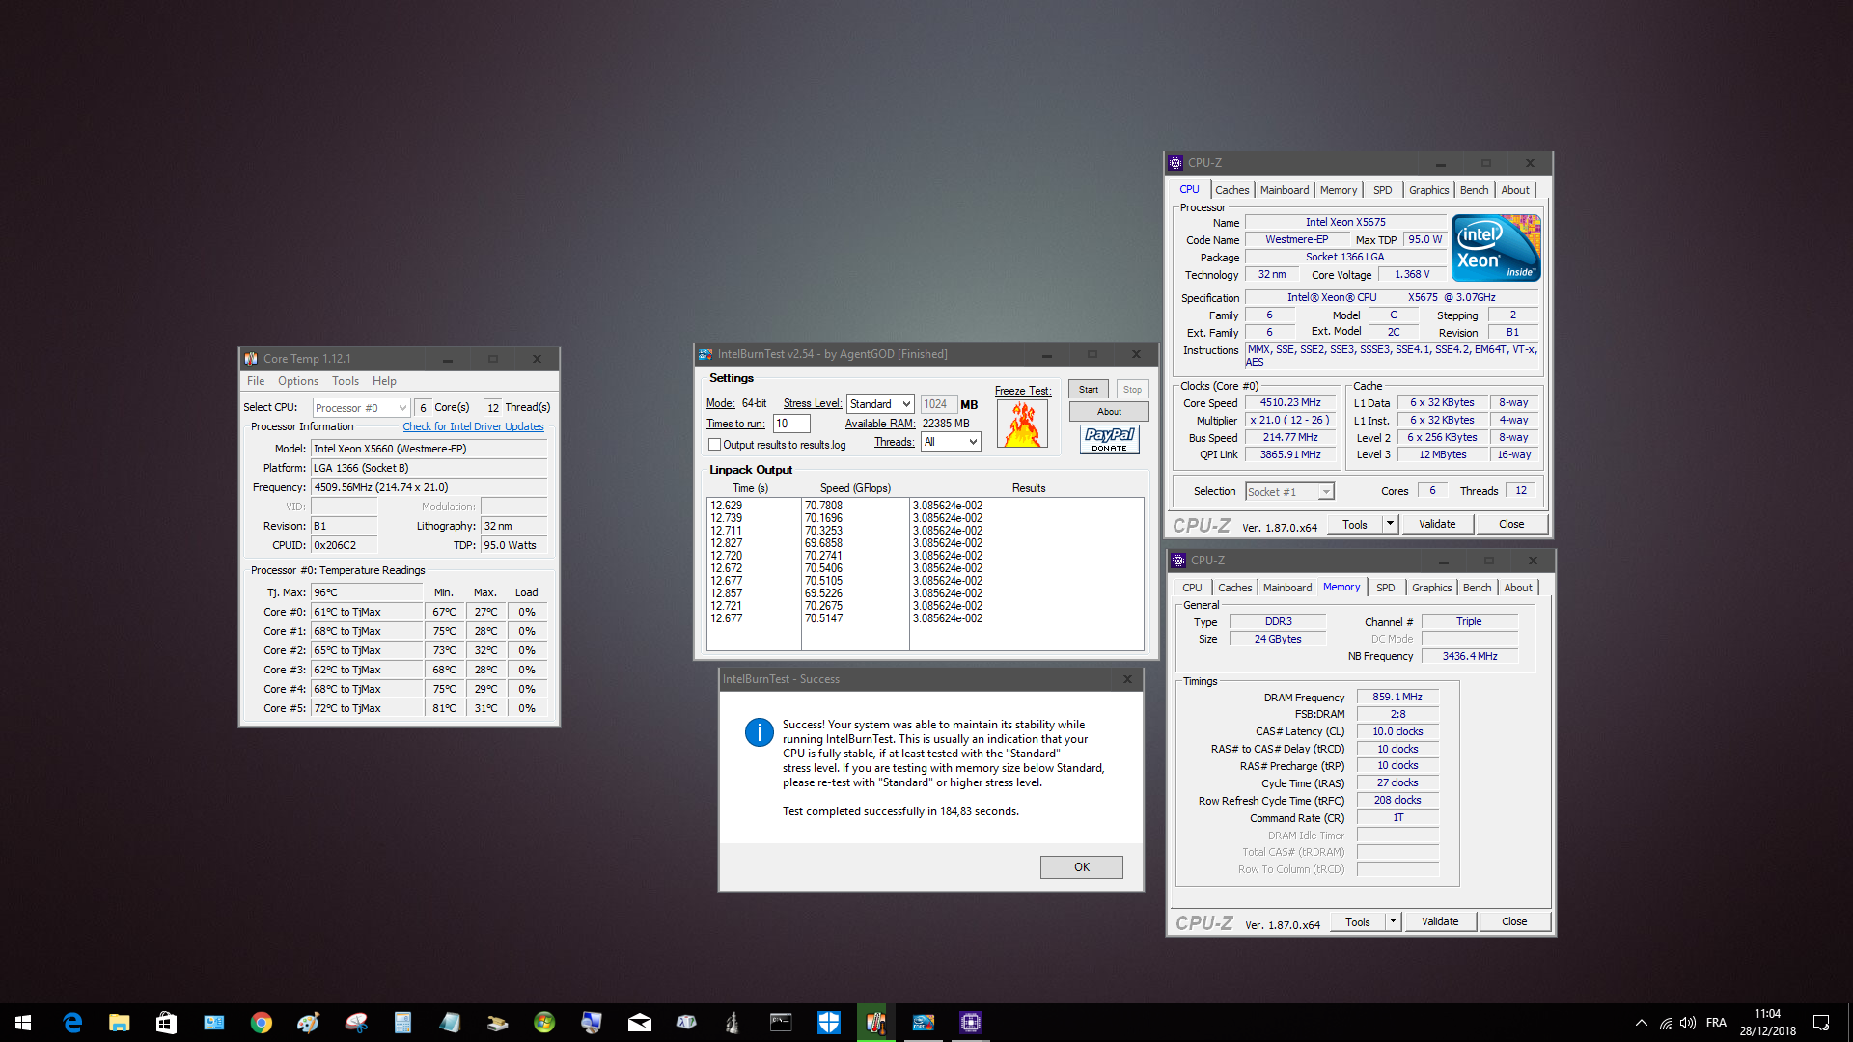Enable Output results to results.log
This screenshot has height=1042, width=1853.
[x=714, y=444]
